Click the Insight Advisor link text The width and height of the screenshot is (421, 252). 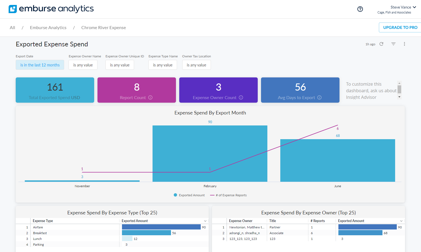pos(361,97)
